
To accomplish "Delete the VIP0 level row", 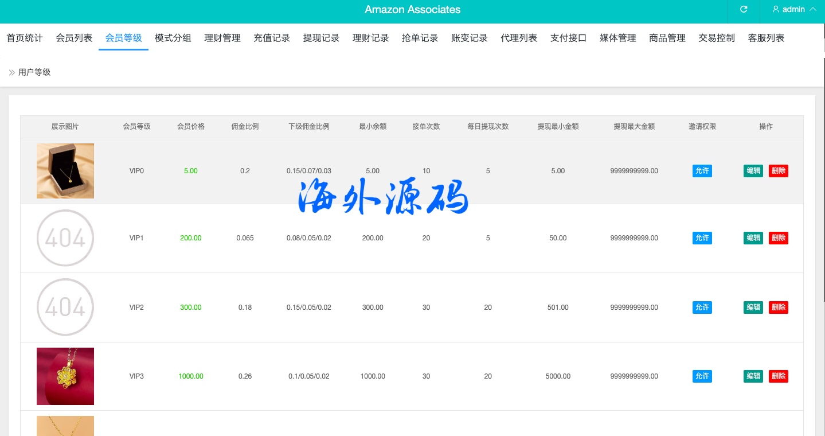I will pos(778,171).
